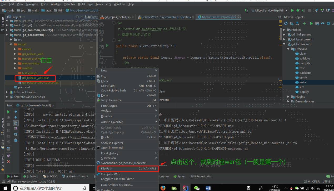Viewport: 334px width, 191px height.
Task: Open the Refactor menu in menu bar
Action: click(69, 4)
